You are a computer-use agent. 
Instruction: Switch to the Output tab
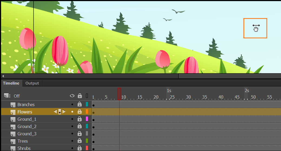coord(32,83)
